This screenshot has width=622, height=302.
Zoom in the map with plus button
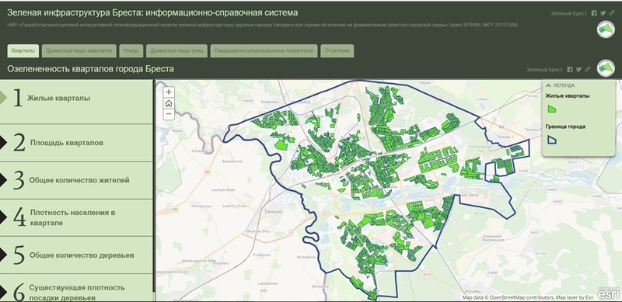(x=169, y=92)
